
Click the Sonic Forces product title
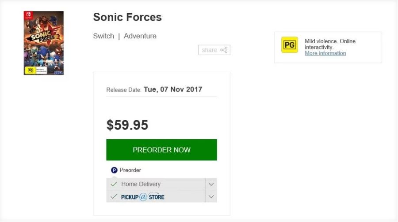[127, 17]
